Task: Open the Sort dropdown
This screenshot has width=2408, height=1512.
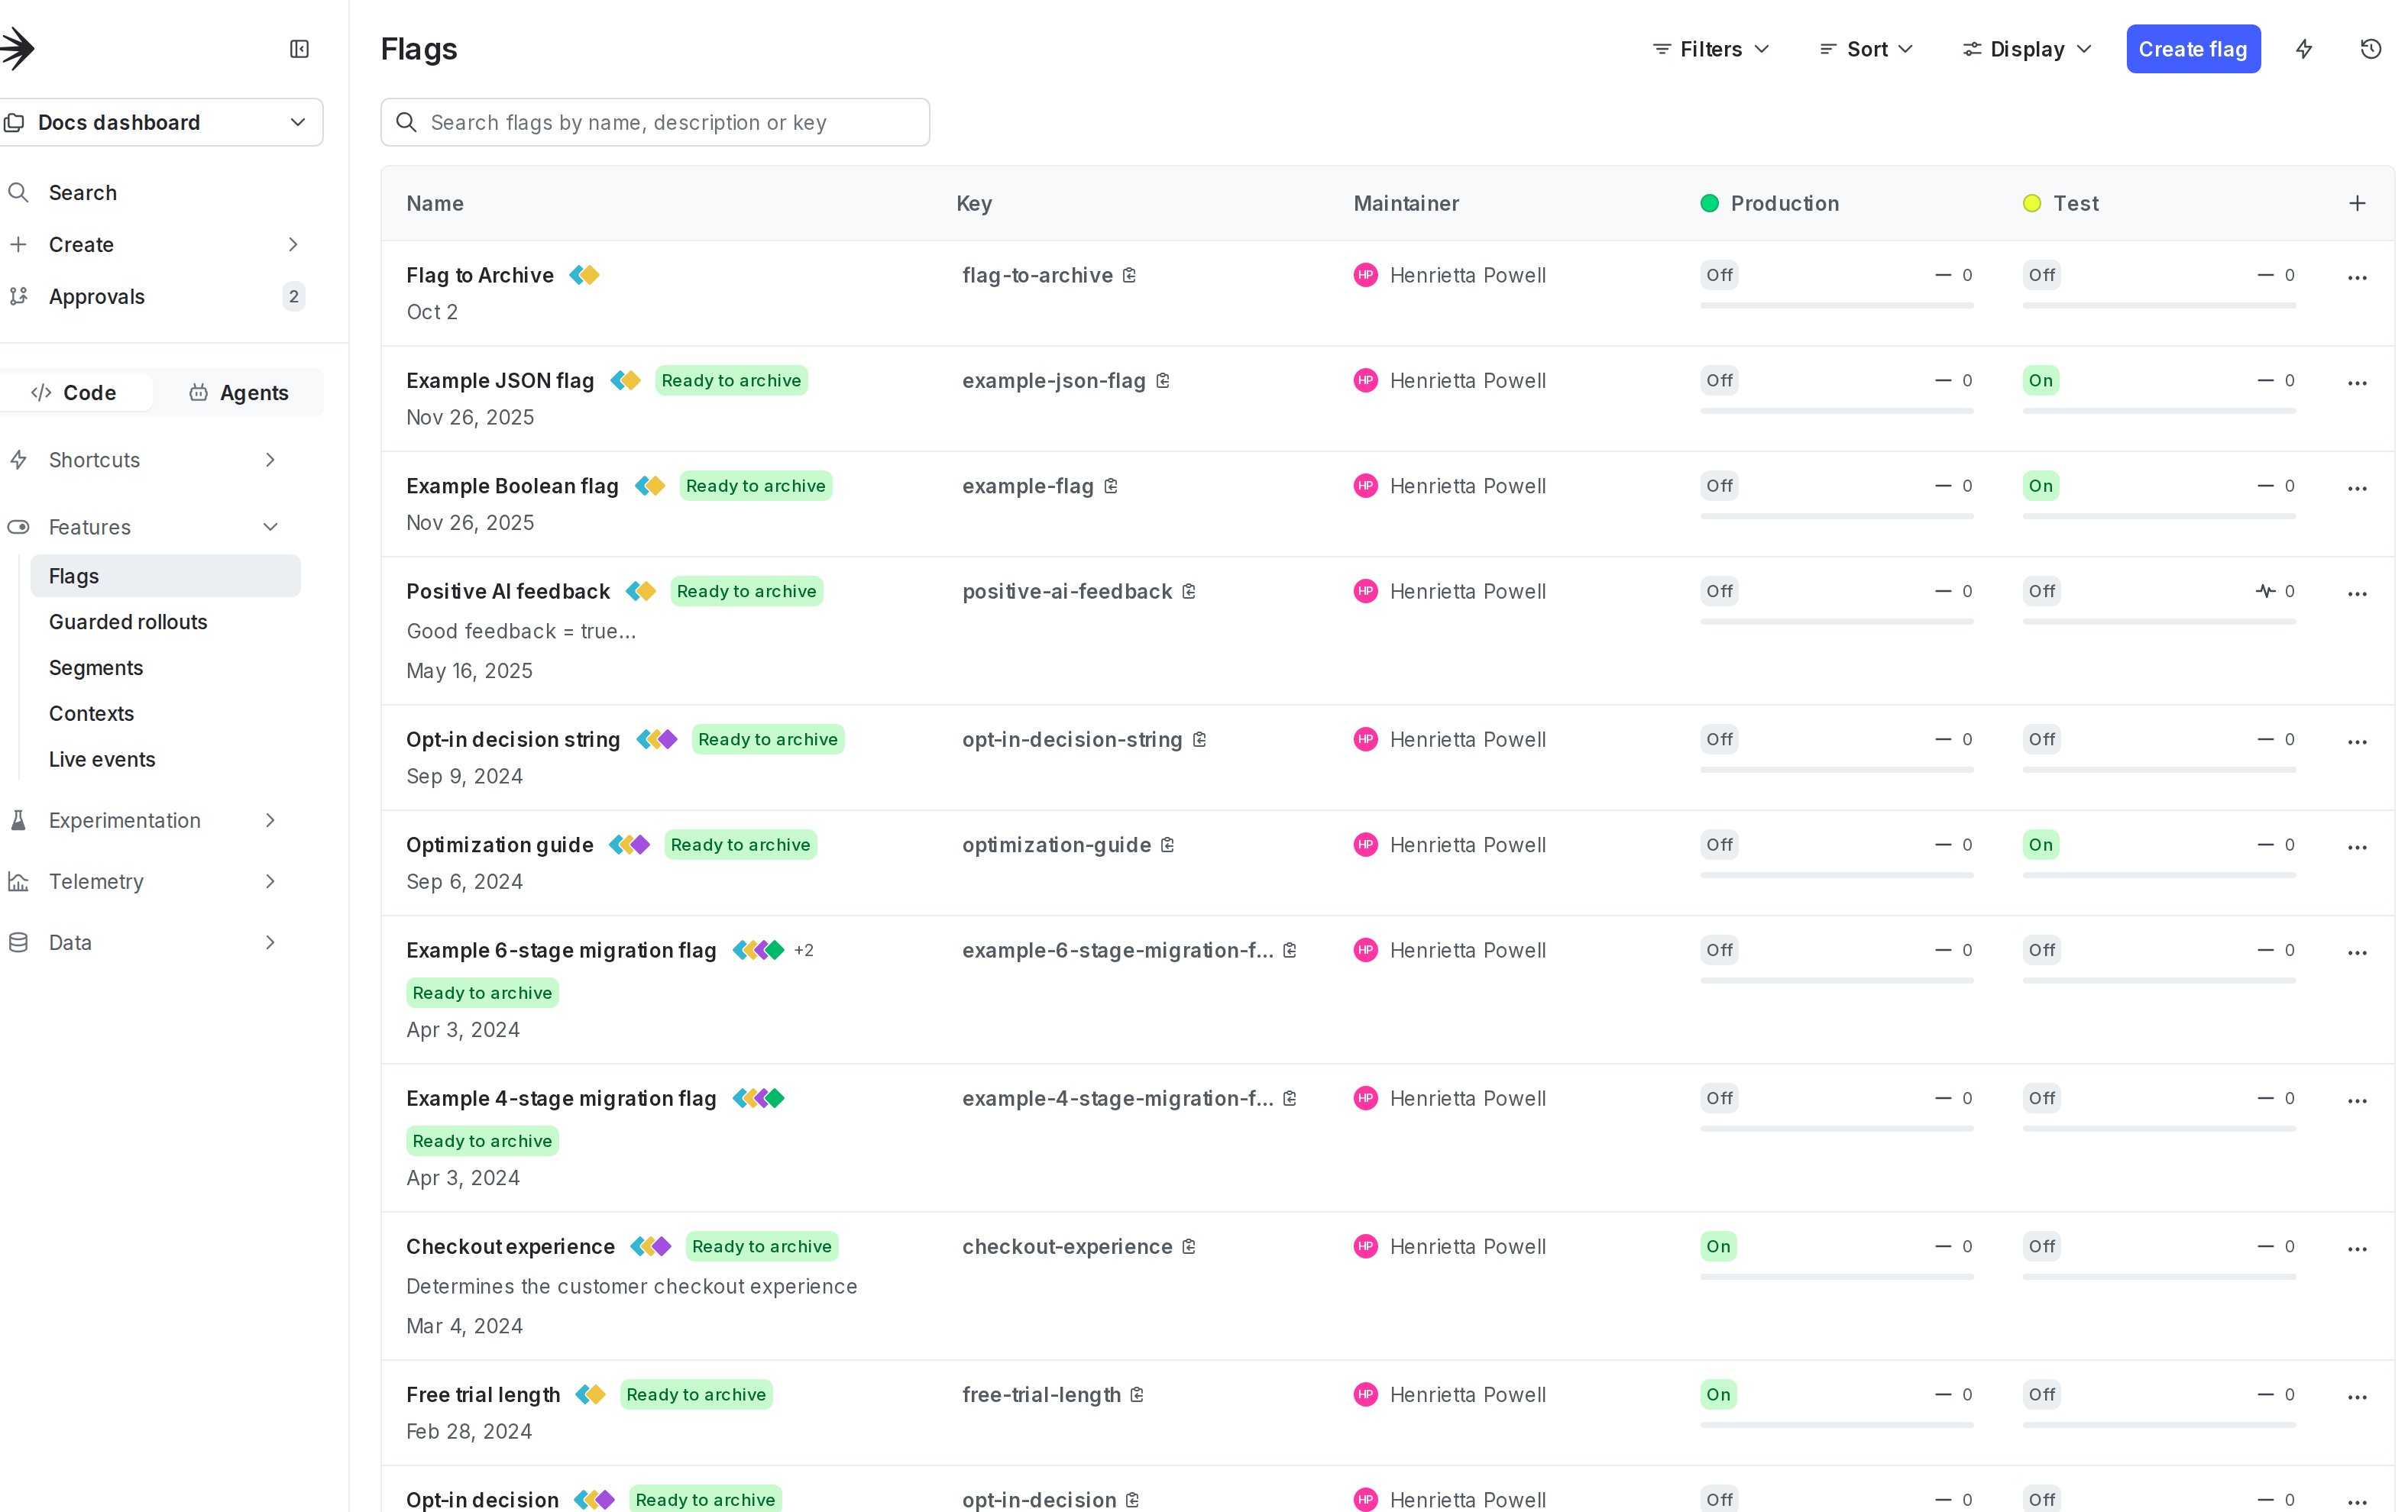Action: pyautogui.click(x=1866, y=49)
